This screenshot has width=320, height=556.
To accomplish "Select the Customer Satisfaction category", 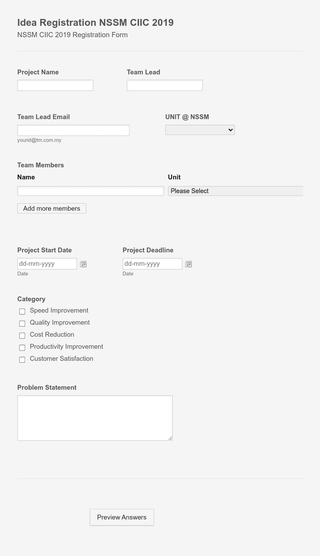I will pyautogui.click(x=22, y=359).
